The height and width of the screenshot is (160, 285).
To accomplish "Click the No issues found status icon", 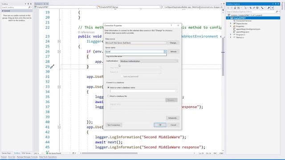I will point(47,153).
